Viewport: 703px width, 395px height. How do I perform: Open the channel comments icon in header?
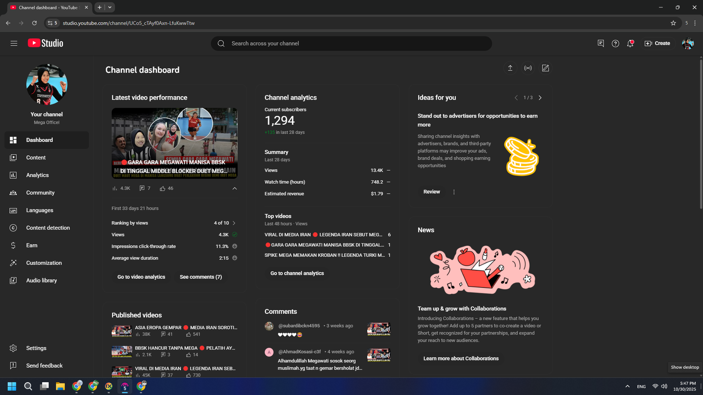click(601, 43)
